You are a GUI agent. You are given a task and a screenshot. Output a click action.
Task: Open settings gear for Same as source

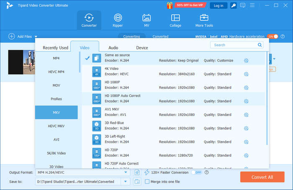[x=246, y=61]
